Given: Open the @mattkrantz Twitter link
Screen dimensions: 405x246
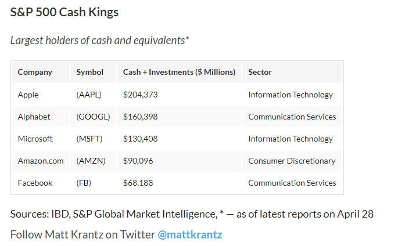Looking at the screenshot, I should [190, 234].
